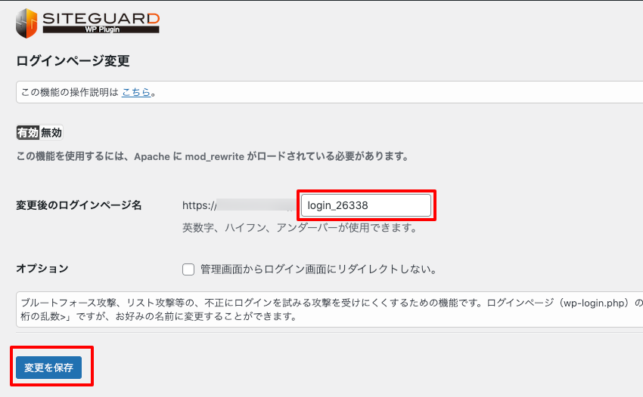The height and width of the screenshot is (397, 643).
Task: Open the こちら help link
Action: 136,92
